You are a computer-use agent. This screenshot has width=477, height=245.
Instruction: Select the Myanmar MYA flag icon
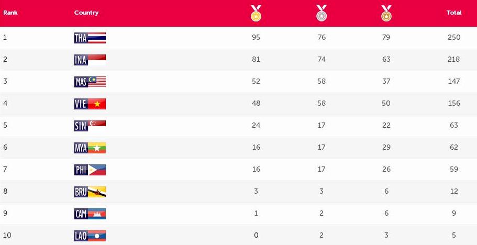[x=90, y=148]
